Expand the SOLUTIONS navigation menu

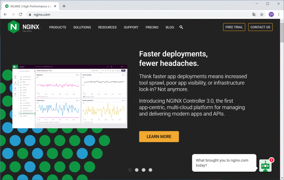point(82,27)
